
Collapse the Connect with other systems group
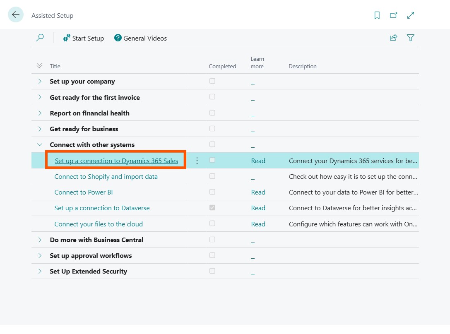pos(40,144)
